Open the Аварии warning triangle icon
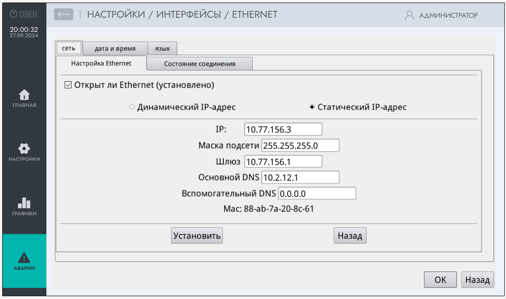Screen dimensions: 506x299 [24, 257]
